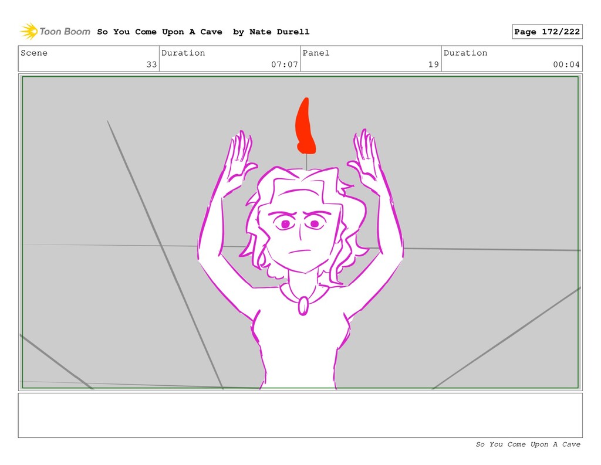601x465 pixels.
Task: Click author text 'by Nate Durell'
Action: click(271, 32)
